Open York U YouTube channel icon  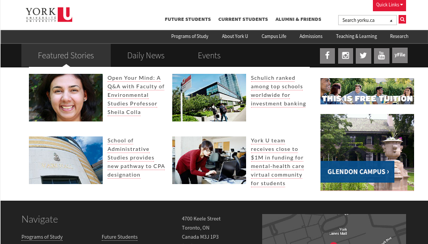[x=381, y=56]
